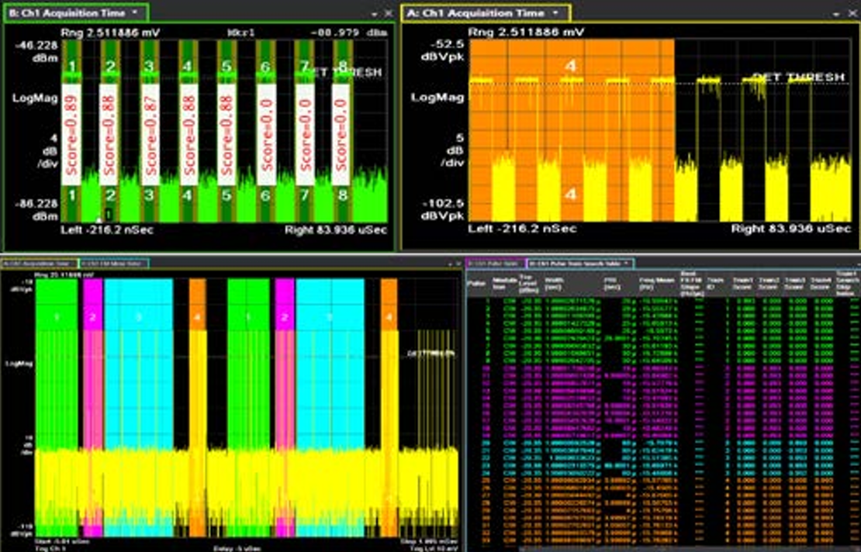Click the -88.979 dBm marker readout
Viewport: 861px width, 552px height.
click(349, 33)
